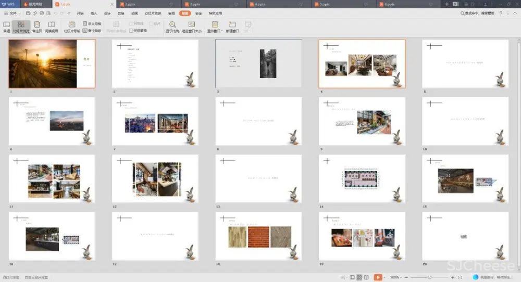The image size is (521, 282).
Task: Create a New Window (新建窗口)
Action: [x=232, y=27]
